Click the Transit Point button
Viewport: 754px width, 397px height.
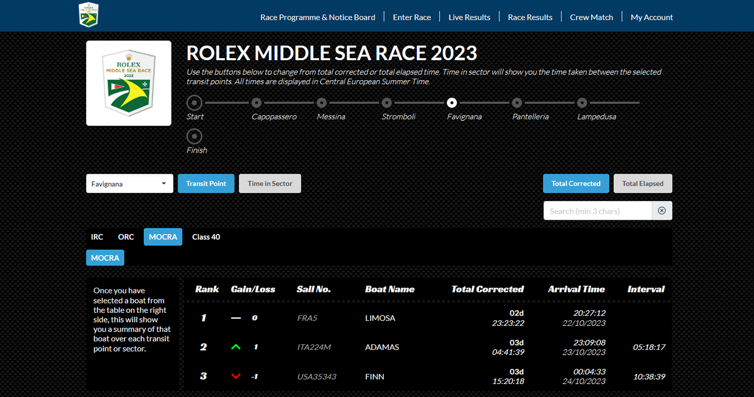(206, 183)
